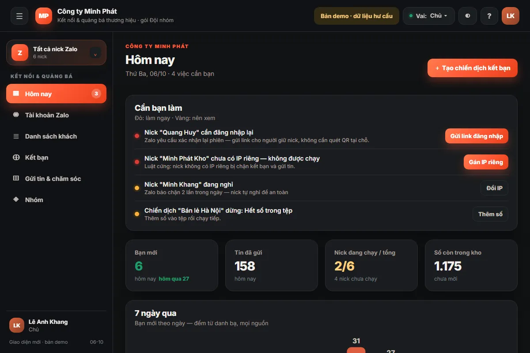Click the Tài khoản Zalo sidebar icon
This screenshot has width=530, height=353.
click(x=16, y=115)
